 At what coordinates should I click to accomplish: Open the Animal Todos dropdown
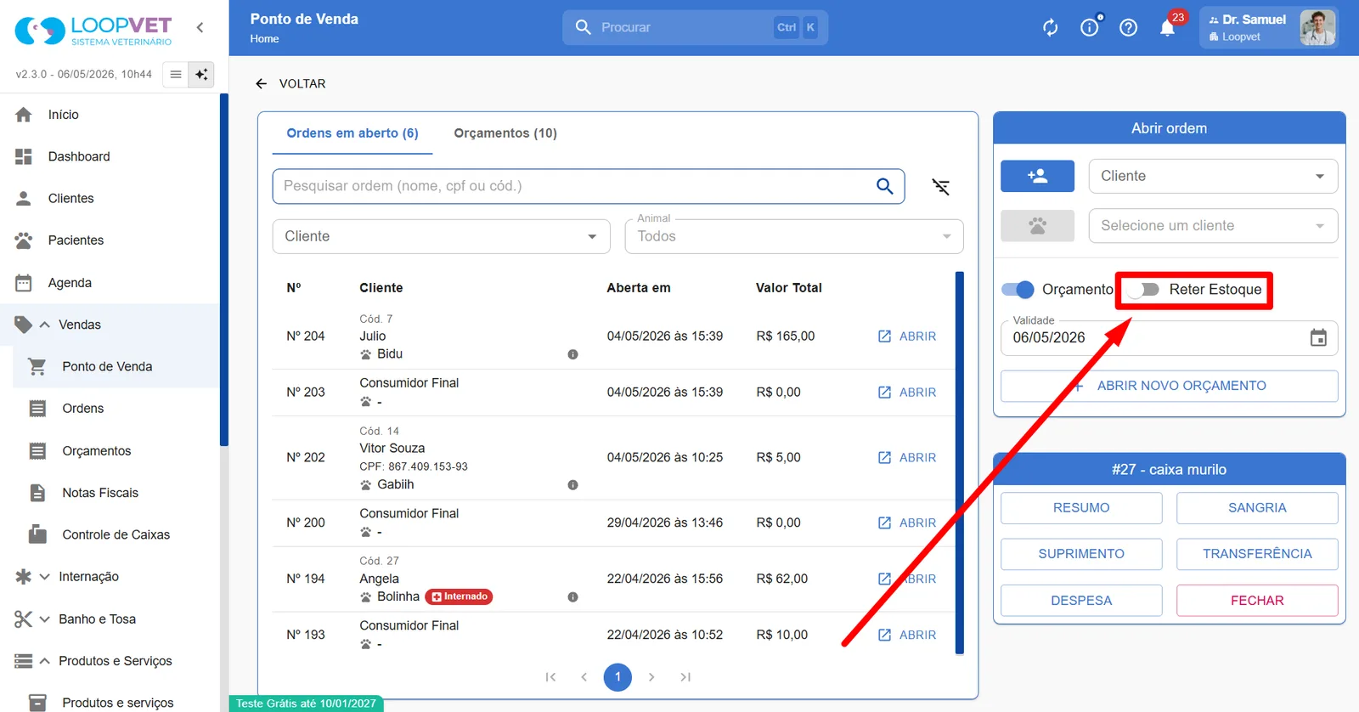click(x=794, y=236)
